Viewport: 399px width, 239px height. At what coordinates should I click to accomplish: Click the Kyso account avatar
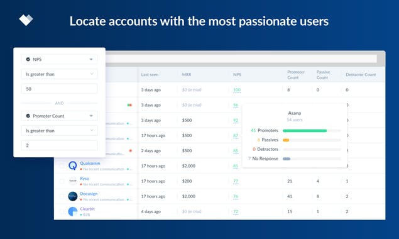(73, 181)
